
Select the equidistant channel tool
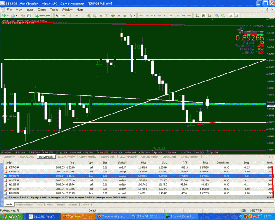pos(89,15)
